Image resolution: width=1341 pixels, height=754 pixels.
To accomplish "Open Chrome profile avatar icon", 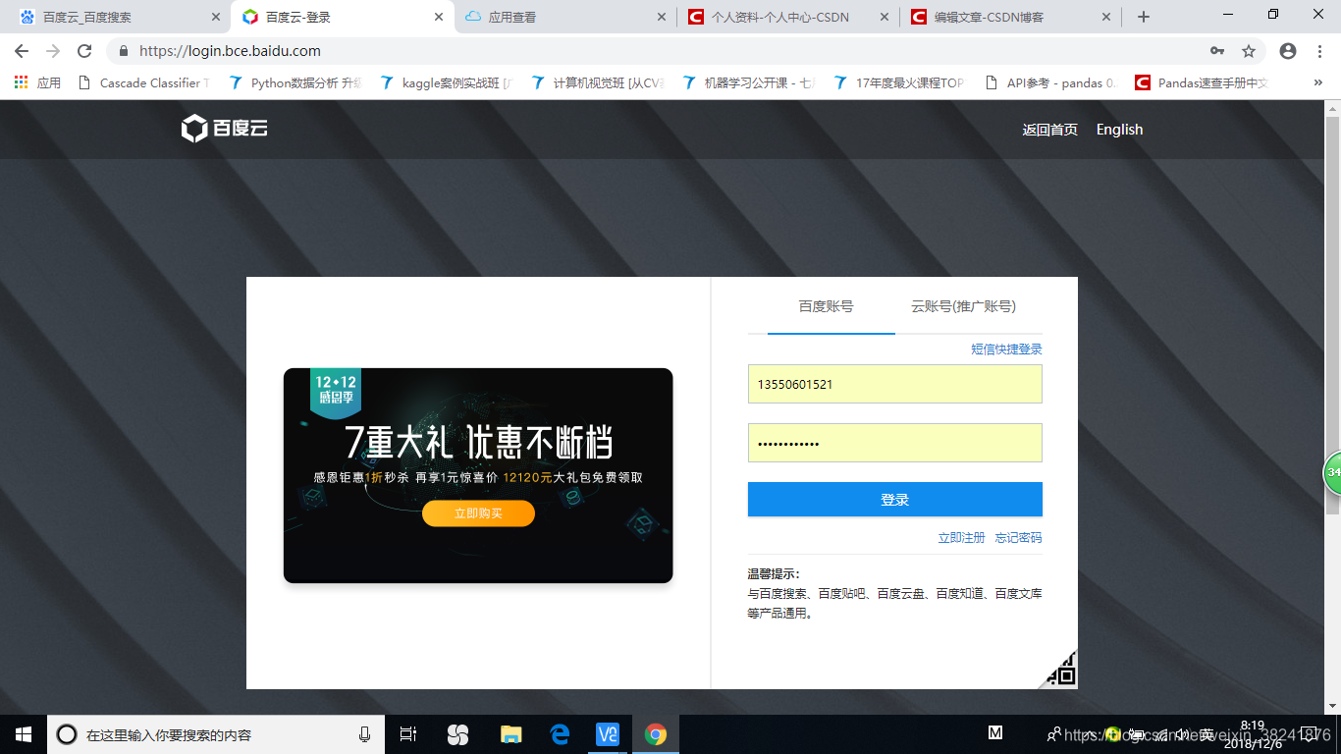I will pyautogui.click(x=1288, y=51).
